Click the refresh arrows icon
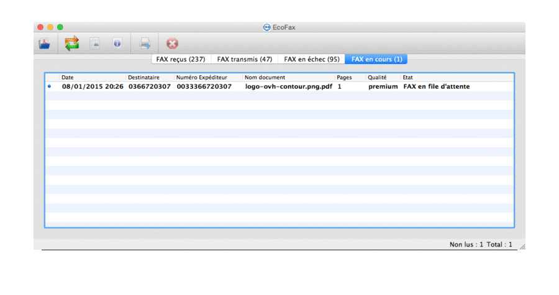The width and height of the screenshot is (559, 295). pos(72,43)
